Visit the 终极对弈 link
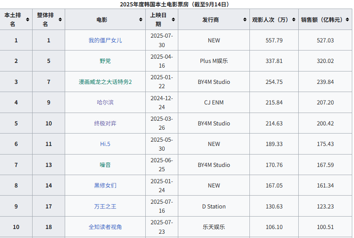The height and width of the screenshot is (238, 354). point(105,123)
